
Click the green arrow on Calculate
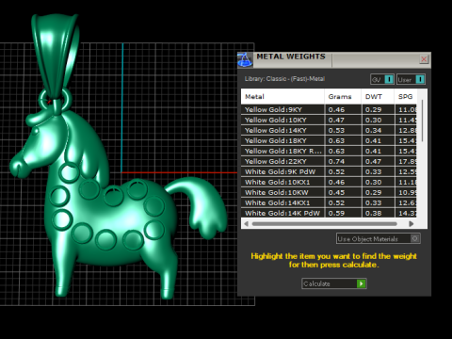point(361,283)
